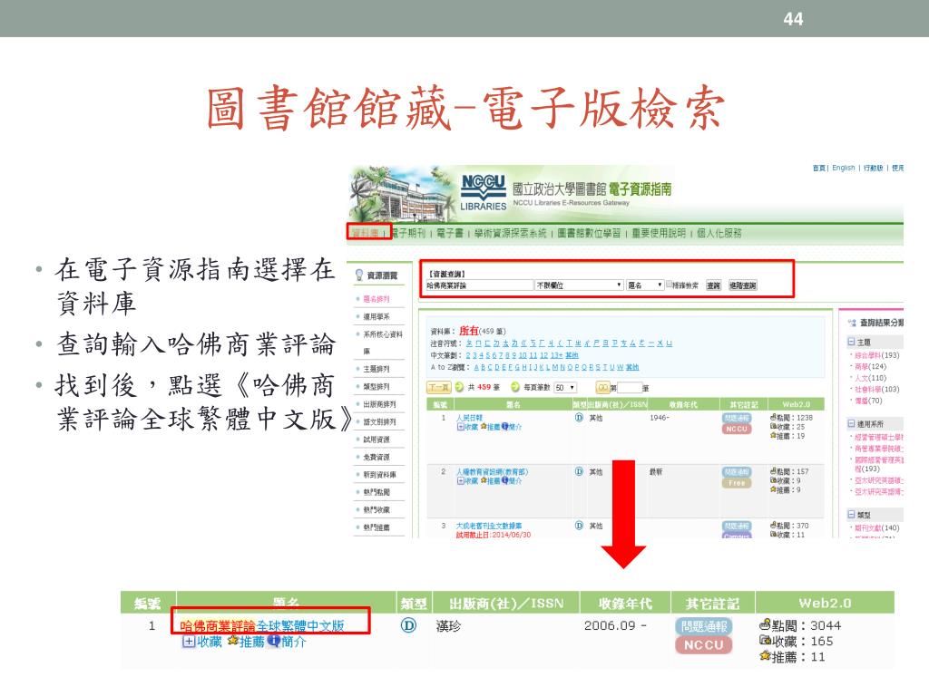Select 免費資源 in the sidebar

tap(376, 457)
